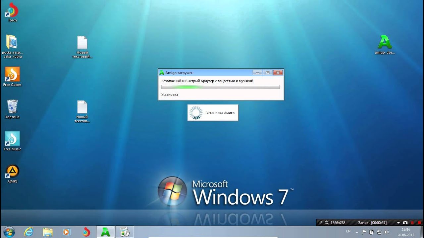424x238 pixels.
Task: Switch to the installer disc taskbar button
Action: coord(125,232)
